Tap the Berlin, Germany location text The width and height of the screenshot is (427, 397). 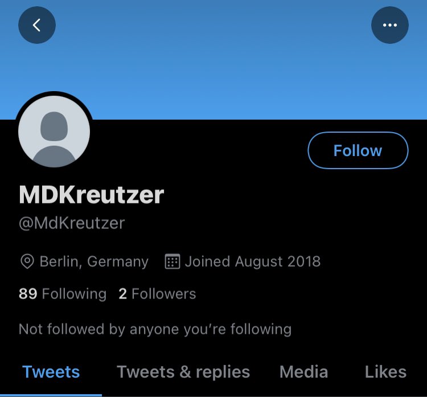point(94,261)
